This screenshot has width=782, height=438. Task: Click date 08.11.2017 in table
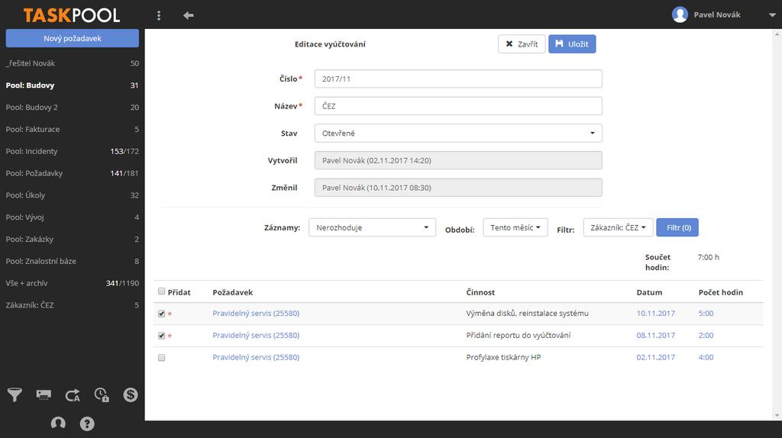point(655,335)
